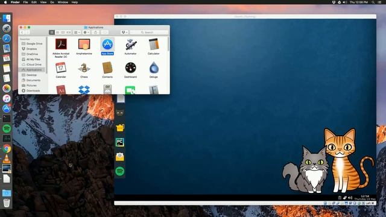
Task: Open Finder from the macOS Dock
Action: pyautogui.click(x=7, y=18)
